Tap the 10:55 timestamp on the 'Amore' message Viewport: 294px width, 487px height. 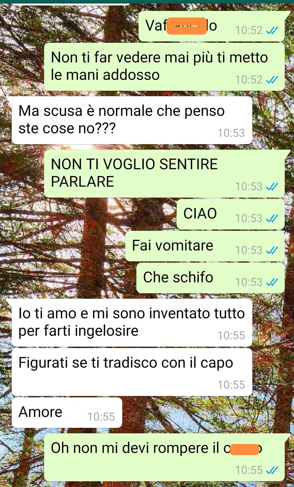pos(101,417)
